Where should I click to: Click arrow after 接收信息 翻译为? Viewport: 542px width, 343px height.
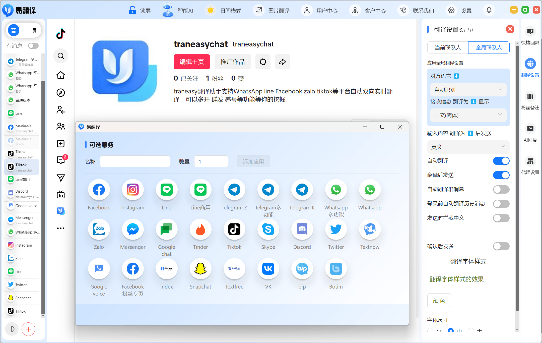[x=473, y=102]
